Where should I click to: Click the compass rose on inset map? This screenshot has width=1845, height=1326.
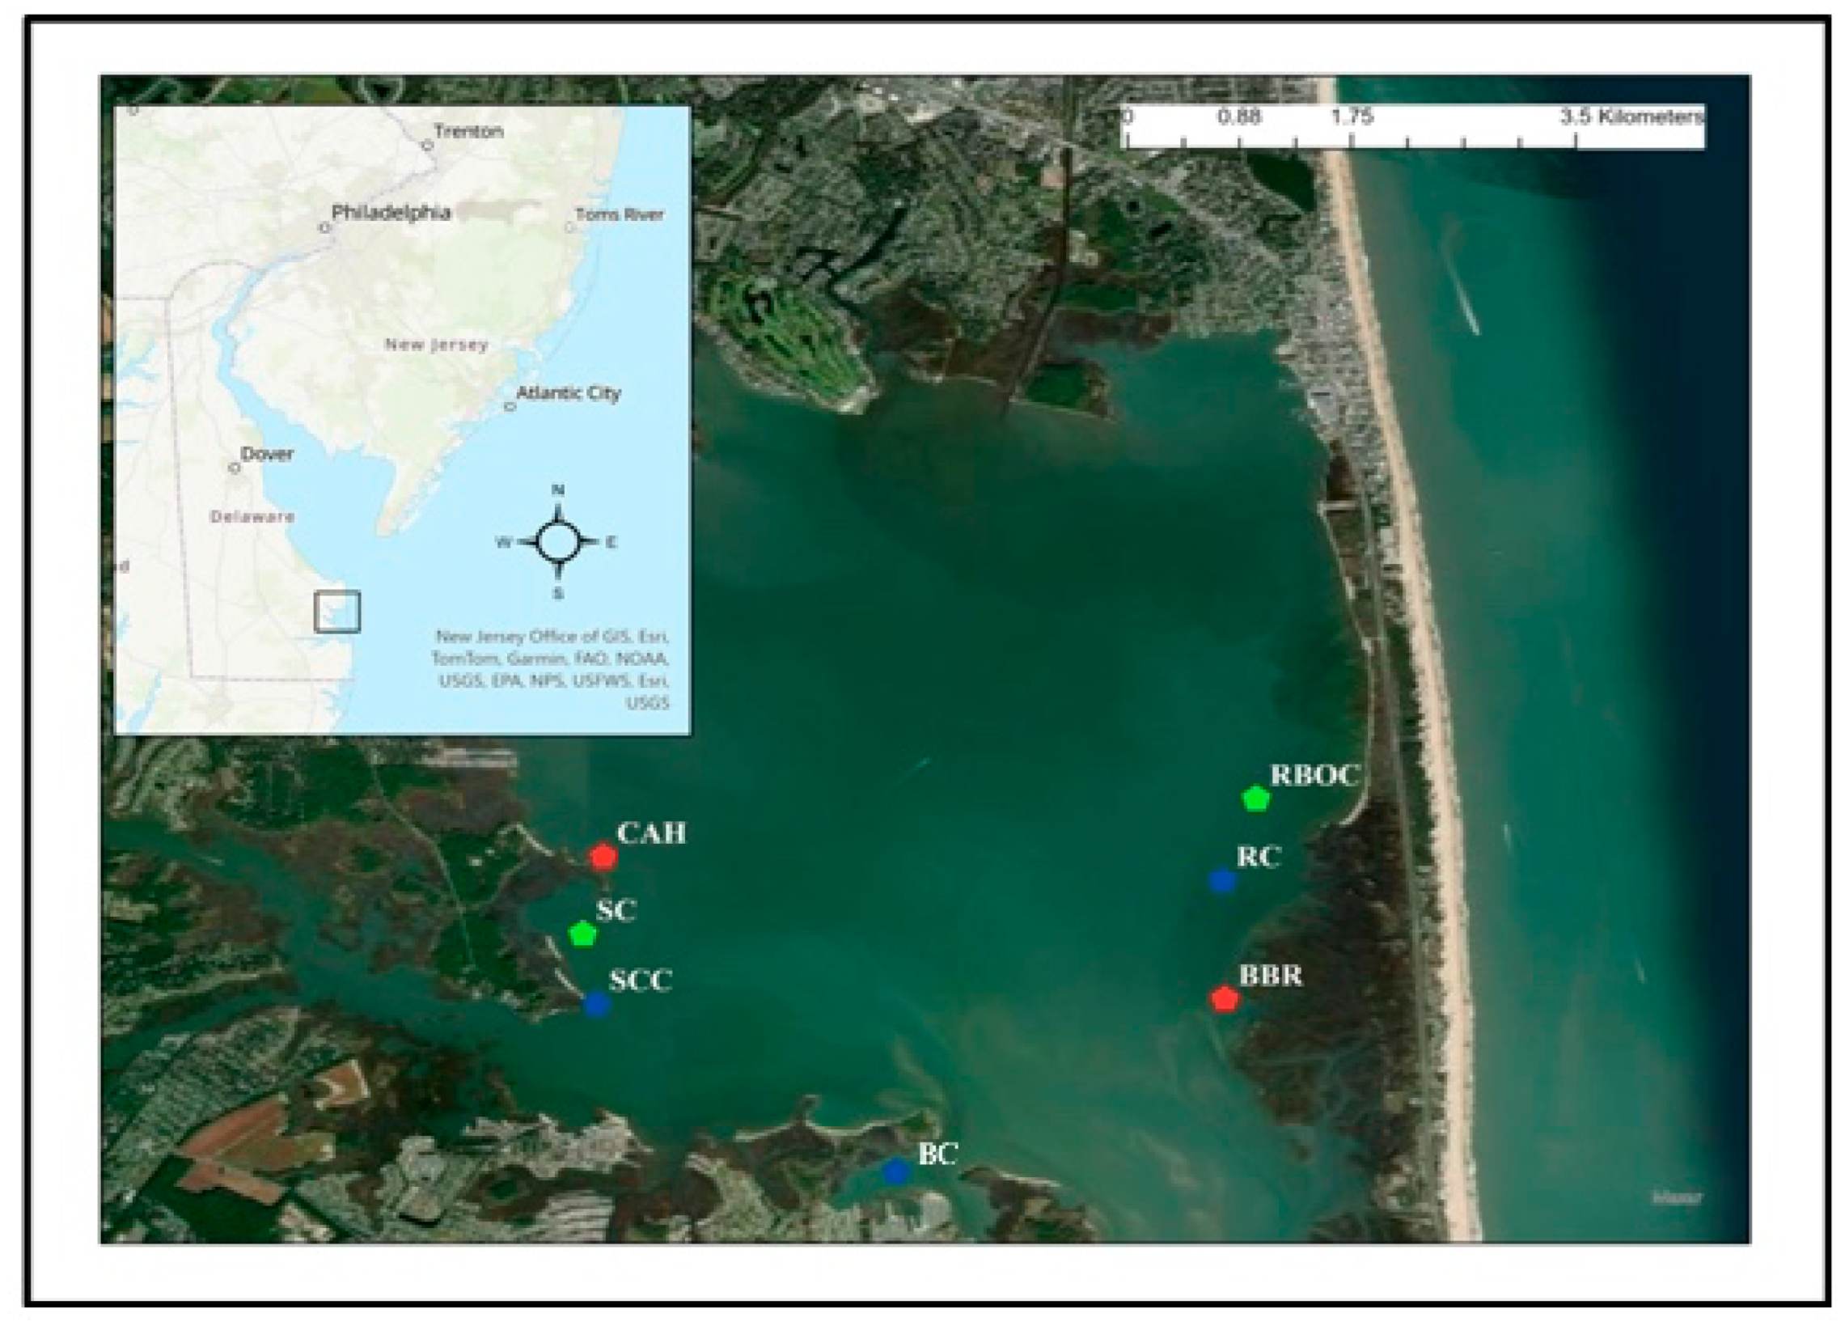(x=558, y=542)
